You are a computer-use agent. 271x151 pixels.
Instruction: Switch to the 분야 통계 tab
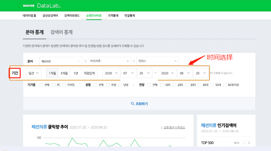[x=35, y=32]
